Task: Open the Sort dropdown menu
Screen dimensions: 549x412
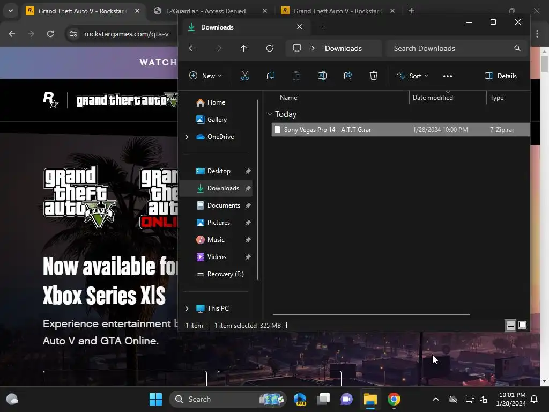Action: (412, 76)
